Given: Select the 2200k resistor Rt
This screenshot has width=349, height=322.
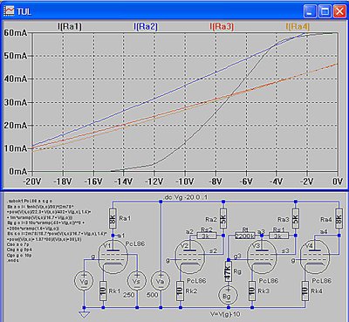Looking at the screenshot, I should pyautogui.click(x=245, y=236).
